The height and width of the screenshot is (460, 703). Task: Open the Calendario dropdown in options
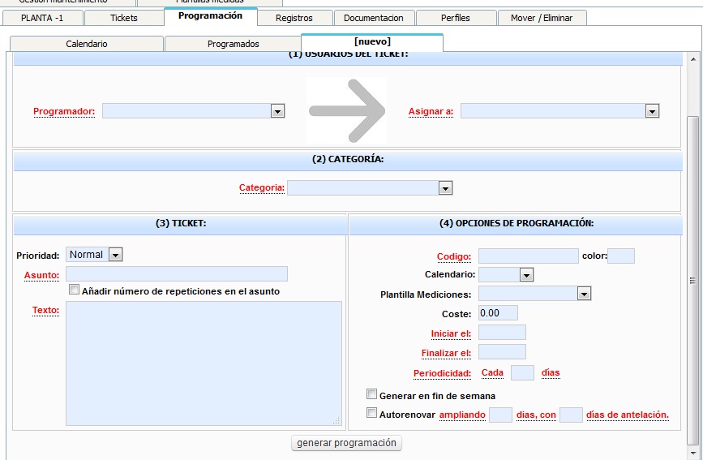click(x=526, y=275)
